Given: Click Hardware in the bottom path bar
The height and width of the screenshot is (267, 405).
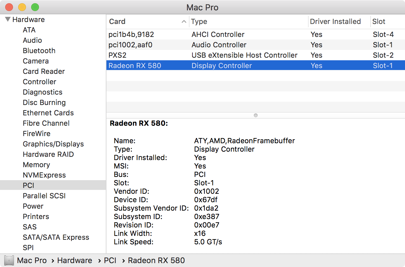Looking at the screenshot, I should (74, 260).
